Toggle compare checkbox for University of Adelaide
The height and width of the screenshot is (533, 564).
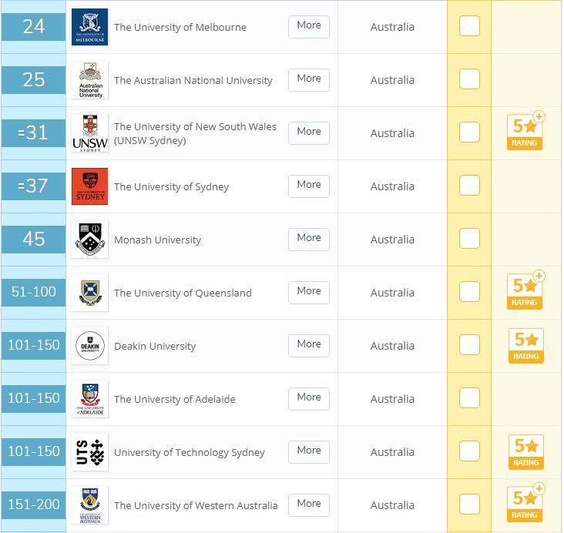(x=469, y=397)
